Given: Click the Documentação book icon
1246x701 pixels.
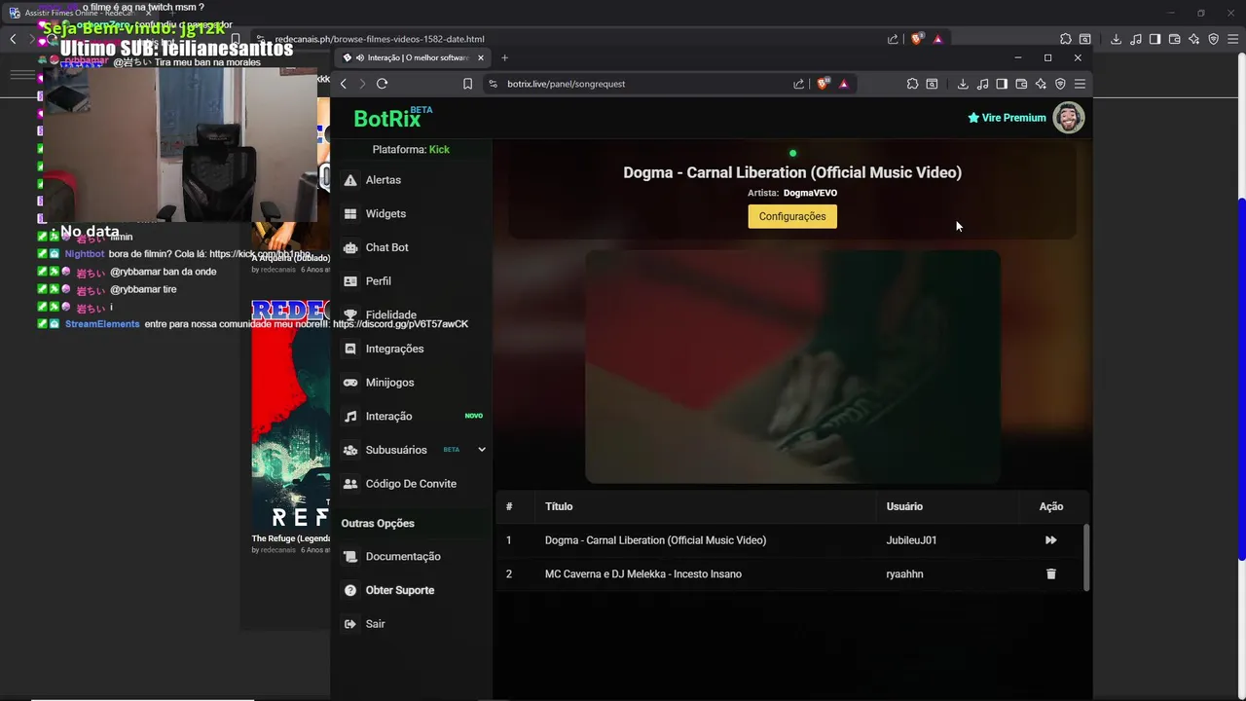Looking at the screenshot, I should coord(350,557).
